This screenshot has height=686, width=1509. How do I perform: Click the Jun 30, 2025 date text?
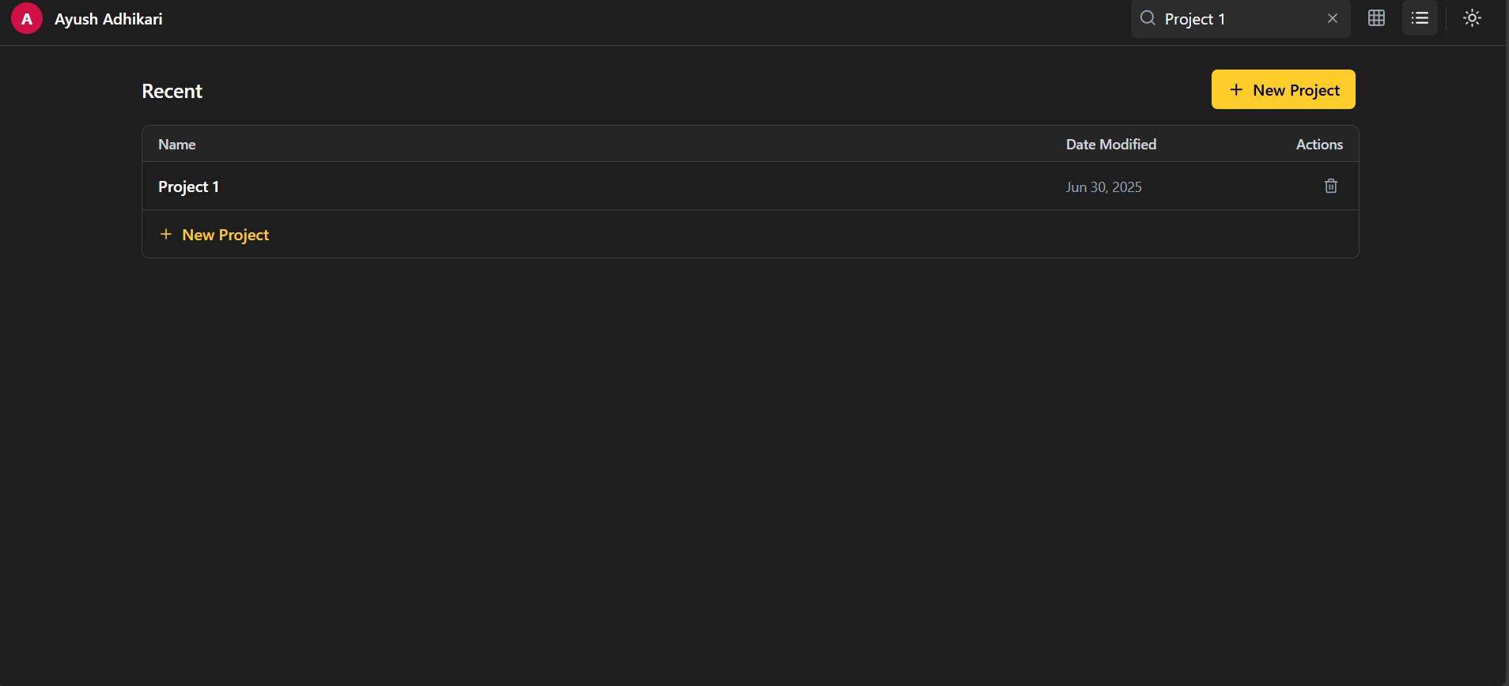coord(1103,187)
